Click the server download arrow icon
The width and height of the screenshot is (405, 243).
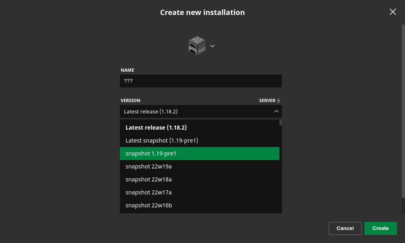279,100
